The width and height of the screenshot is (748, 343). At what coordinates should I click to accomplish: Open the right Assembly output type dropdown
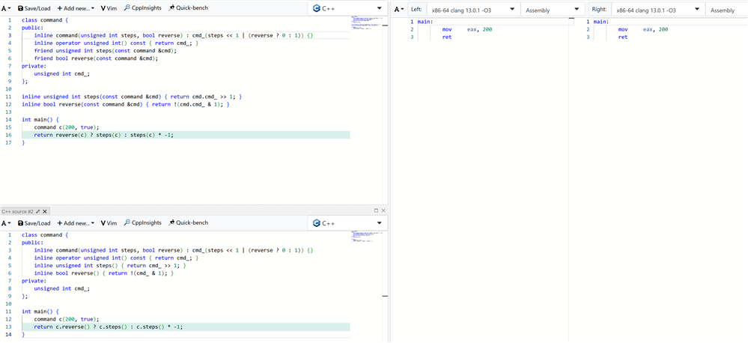click(x=726, y=10)
